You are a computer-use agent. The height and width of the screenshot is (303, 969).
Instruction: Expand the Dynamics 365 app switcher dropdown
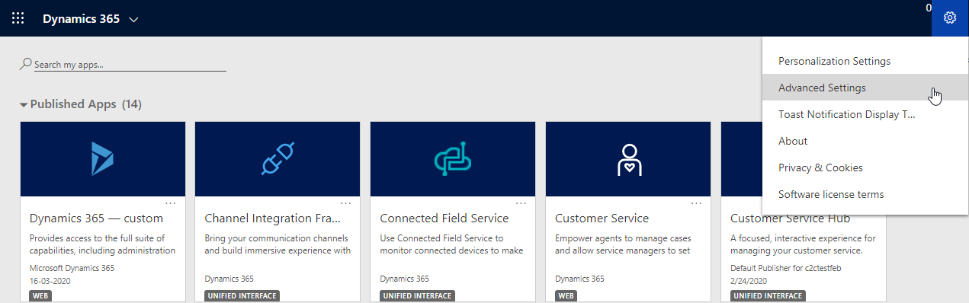(x=133, y=19)
